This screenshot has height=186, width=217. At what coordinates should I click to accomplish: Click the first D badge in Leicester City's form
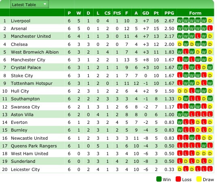pos(180,169)
